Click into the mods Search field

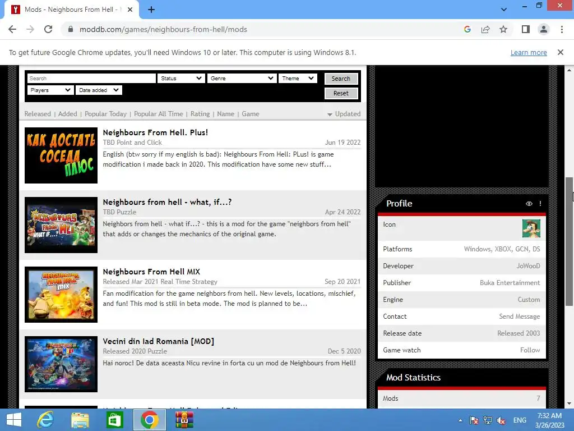(x=91, y=79)
